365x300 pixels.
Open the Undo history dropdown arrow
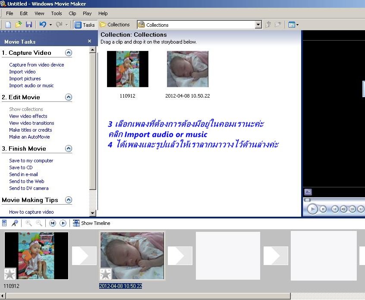pos(50,25)
